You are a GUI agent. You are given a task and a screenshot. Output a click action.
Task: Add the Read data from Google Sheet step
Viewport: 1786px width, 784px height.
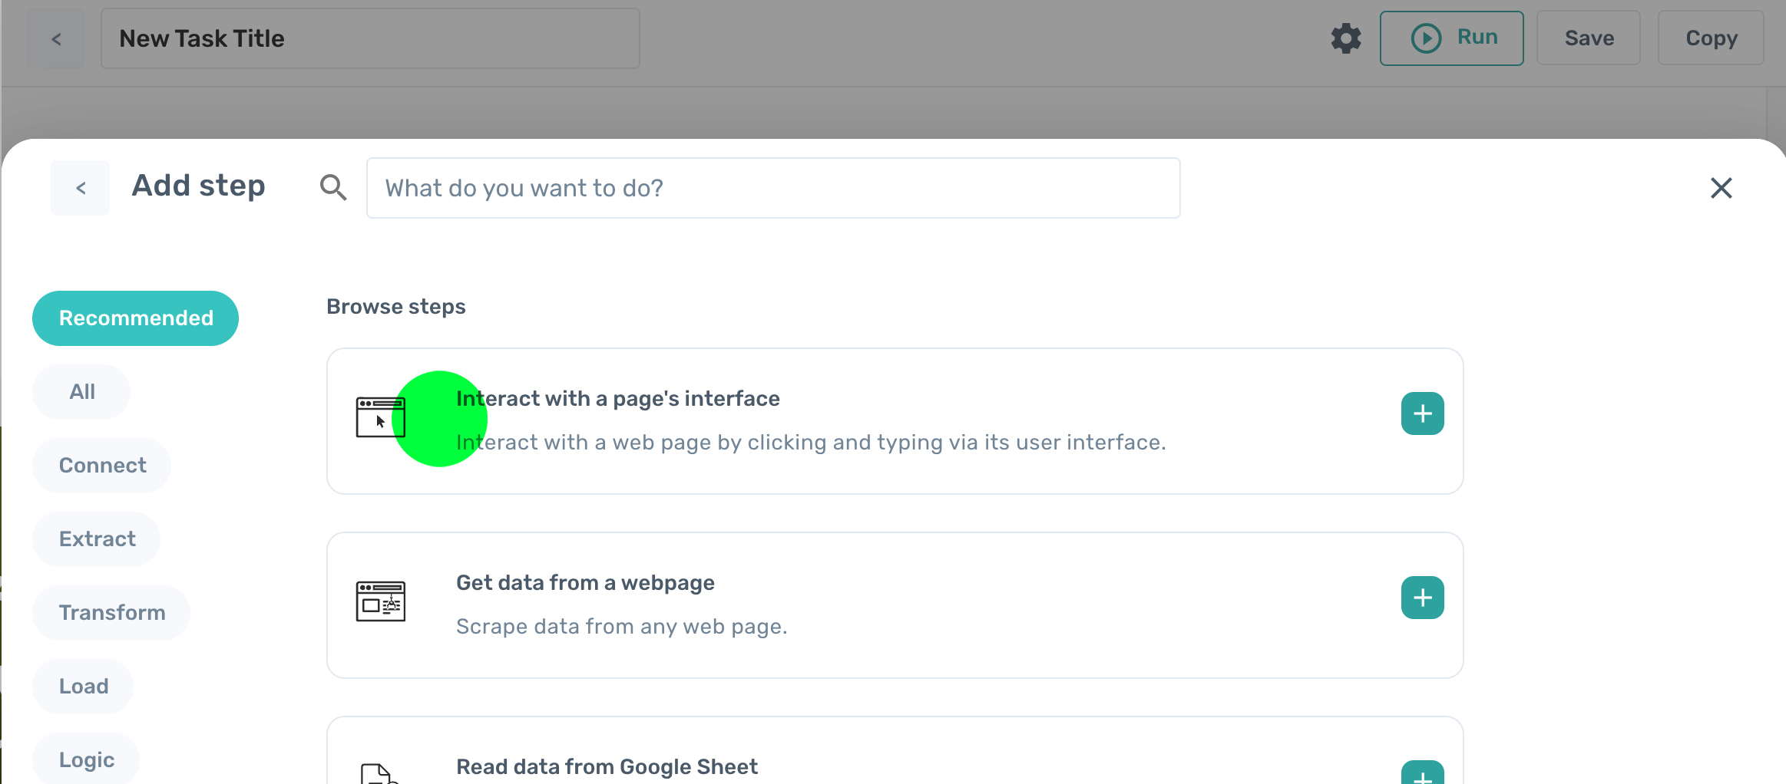pyautogui.click(x=1422, y=775)
